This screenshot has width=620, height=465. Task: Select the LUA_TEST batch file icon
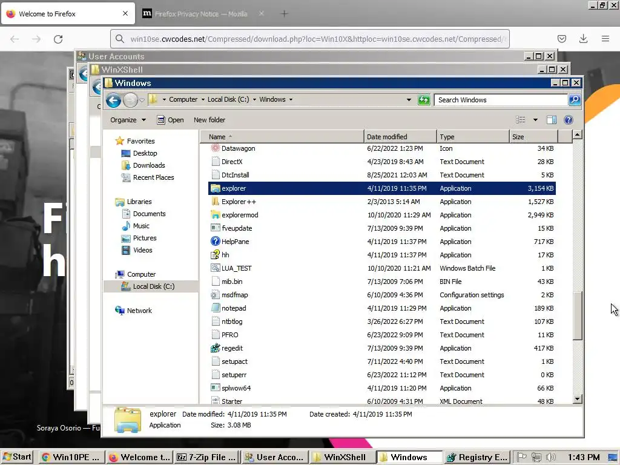215,268
